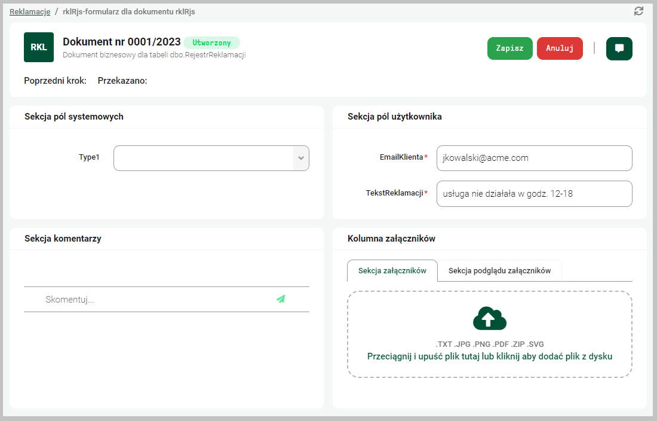Go to Reklamacje breadcrumb link

pyautogui.click(x=30, y=11)
